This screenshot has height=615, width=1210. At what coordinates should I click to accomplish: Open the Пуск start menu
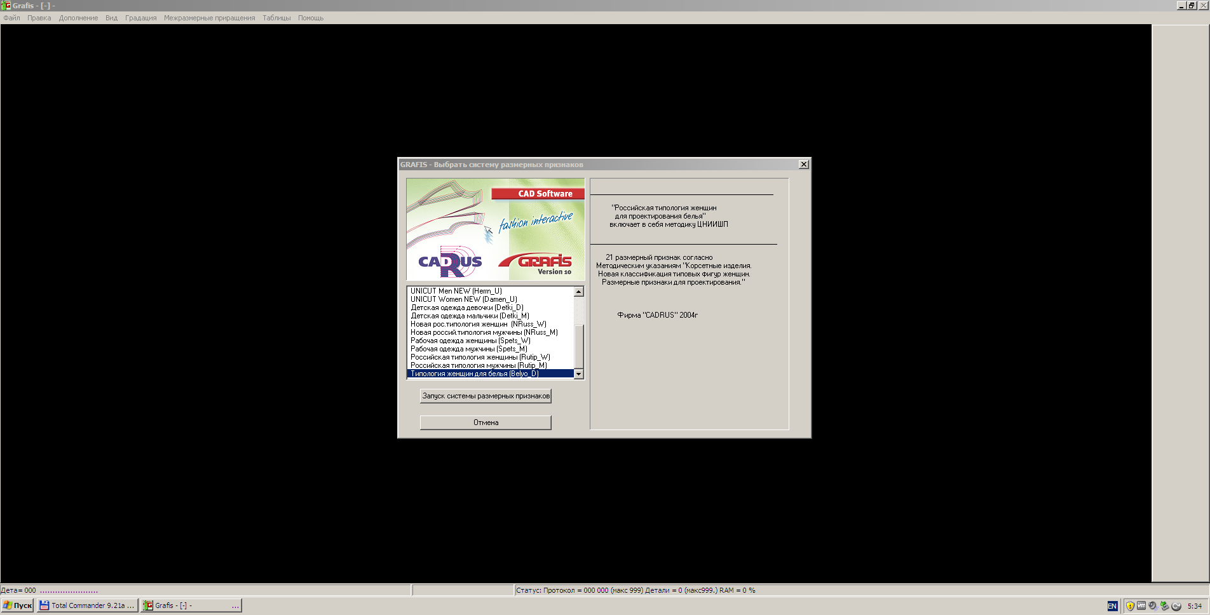pos(17,605)
